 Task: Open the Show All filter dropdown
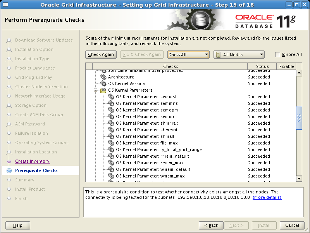click(x=188, y=54)
